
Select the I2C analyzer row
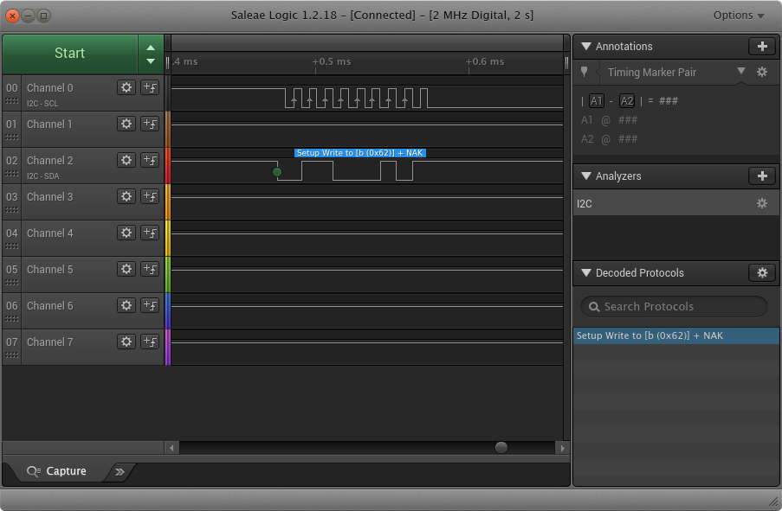(675, 203)
